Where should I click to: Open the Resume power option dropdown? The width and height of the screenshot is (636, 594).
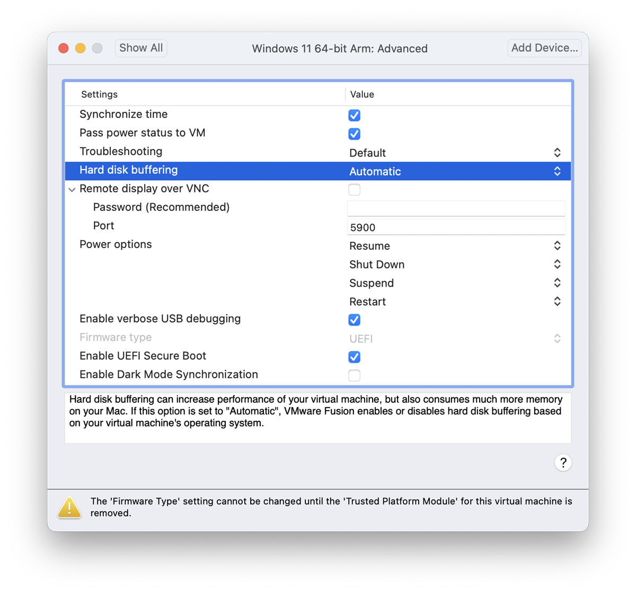tap(455, 246)
